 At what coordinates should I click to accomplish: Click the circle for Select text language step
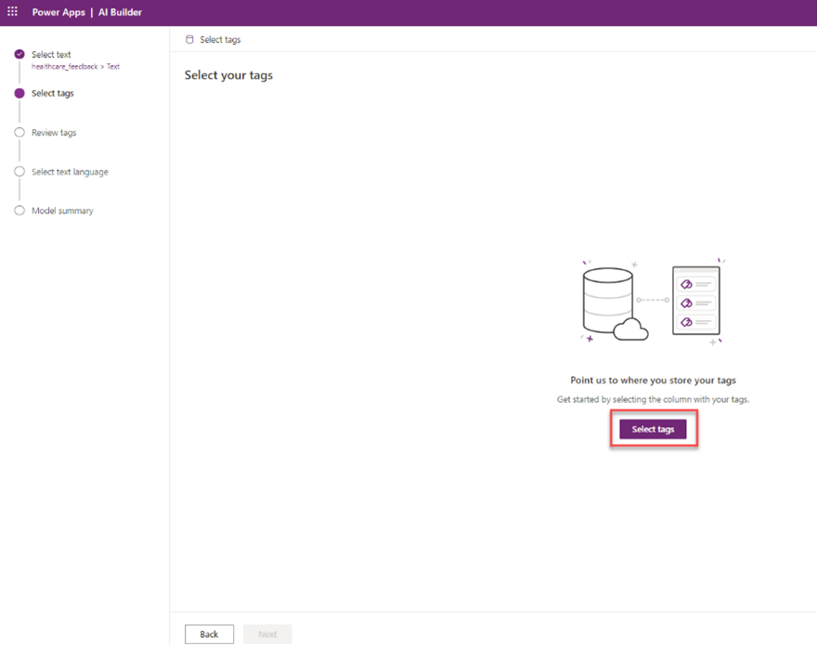pyautogui.click(x=19, y=171)
